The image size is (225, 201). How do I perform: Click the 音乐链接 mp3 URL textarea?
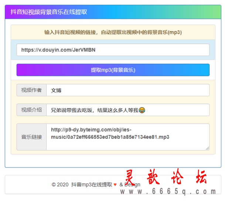pos(128,137)
